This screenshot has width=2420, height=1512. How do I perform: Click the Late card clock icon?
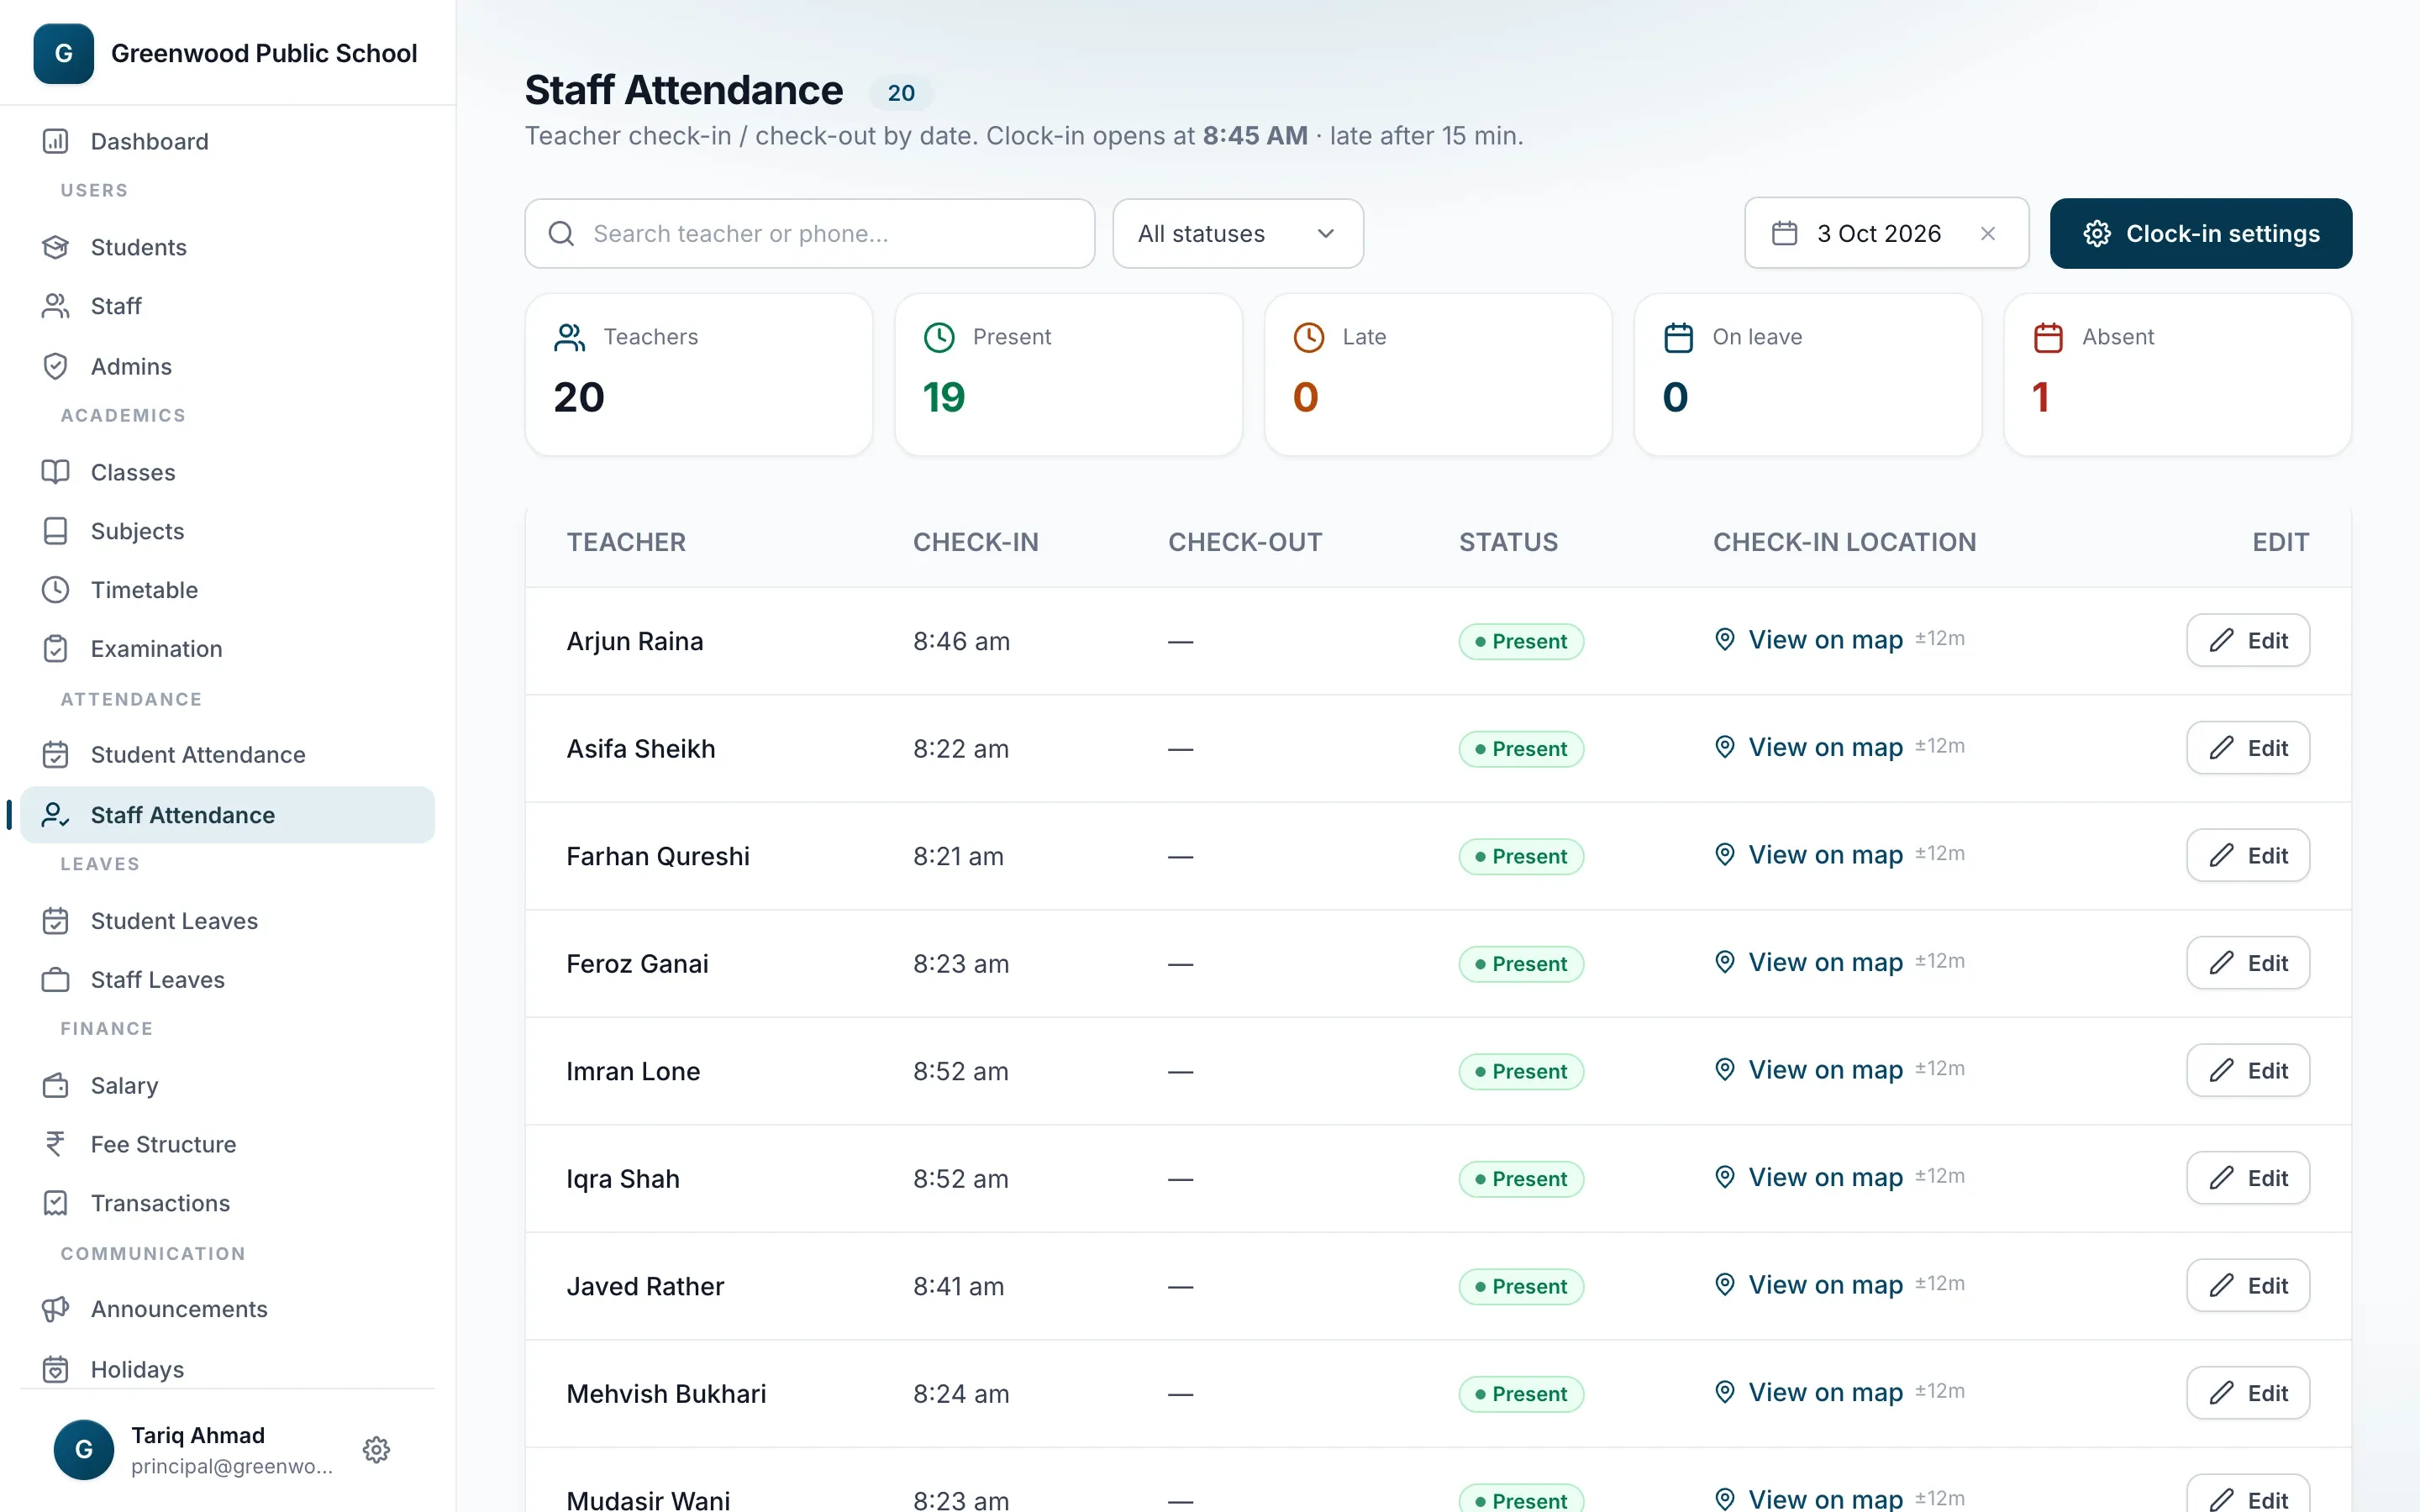1309,337
